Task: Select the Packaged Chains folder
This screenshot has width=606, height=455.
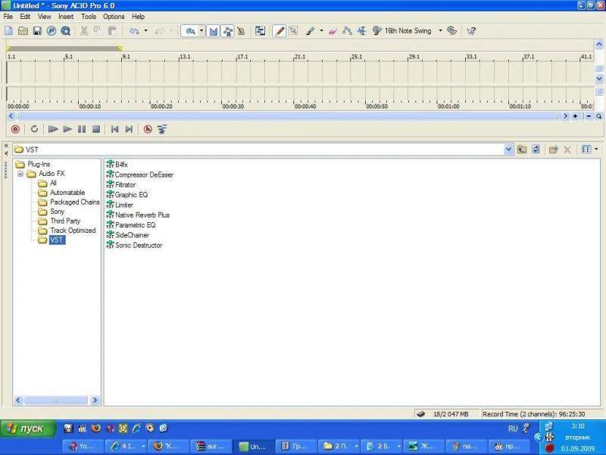Action: tap(74, 202)
